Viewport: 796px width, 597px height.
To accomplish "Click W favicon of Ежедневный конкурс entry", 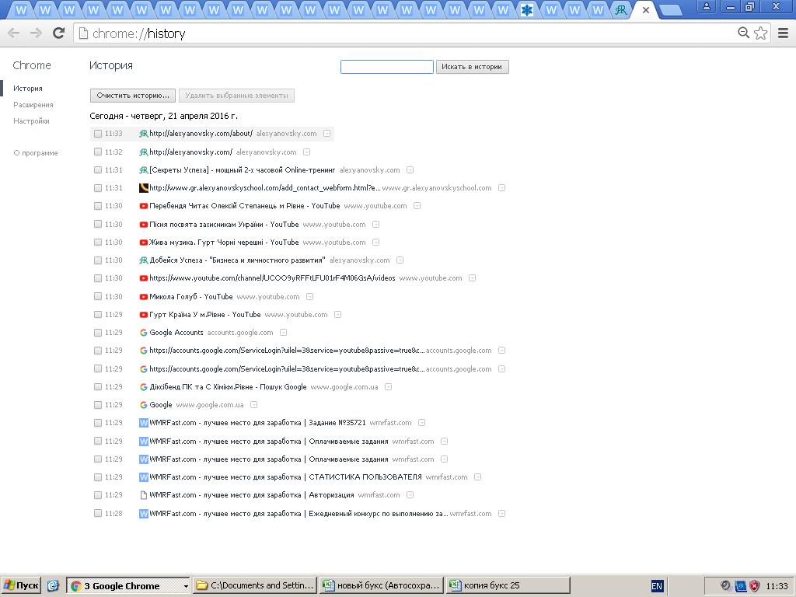I will pyautogui.click(x=144, y=514).
